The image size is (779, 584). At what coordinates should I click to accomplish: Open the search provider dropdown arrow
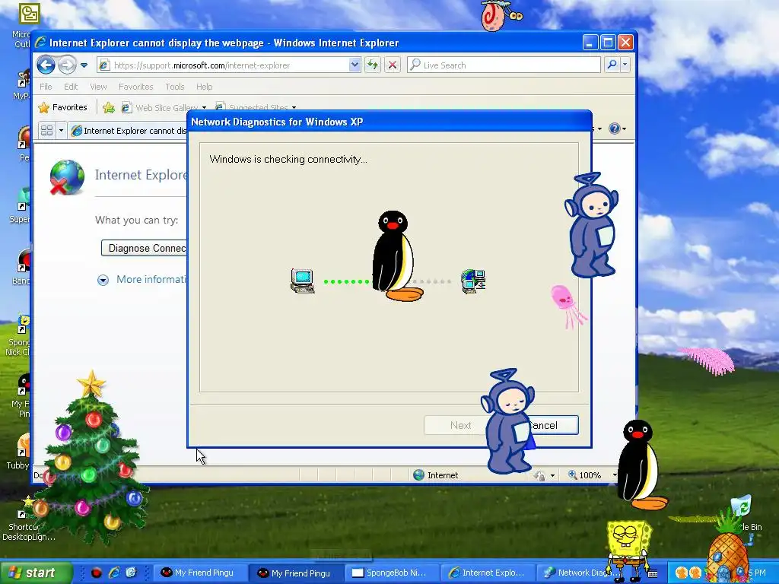click(x=625, y=65)
